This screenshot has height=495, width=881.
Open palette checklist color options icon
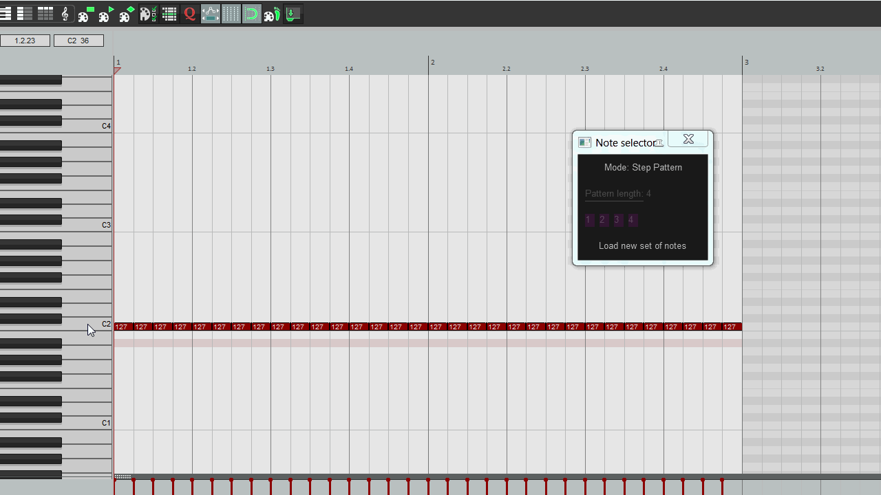click(148, 14)
